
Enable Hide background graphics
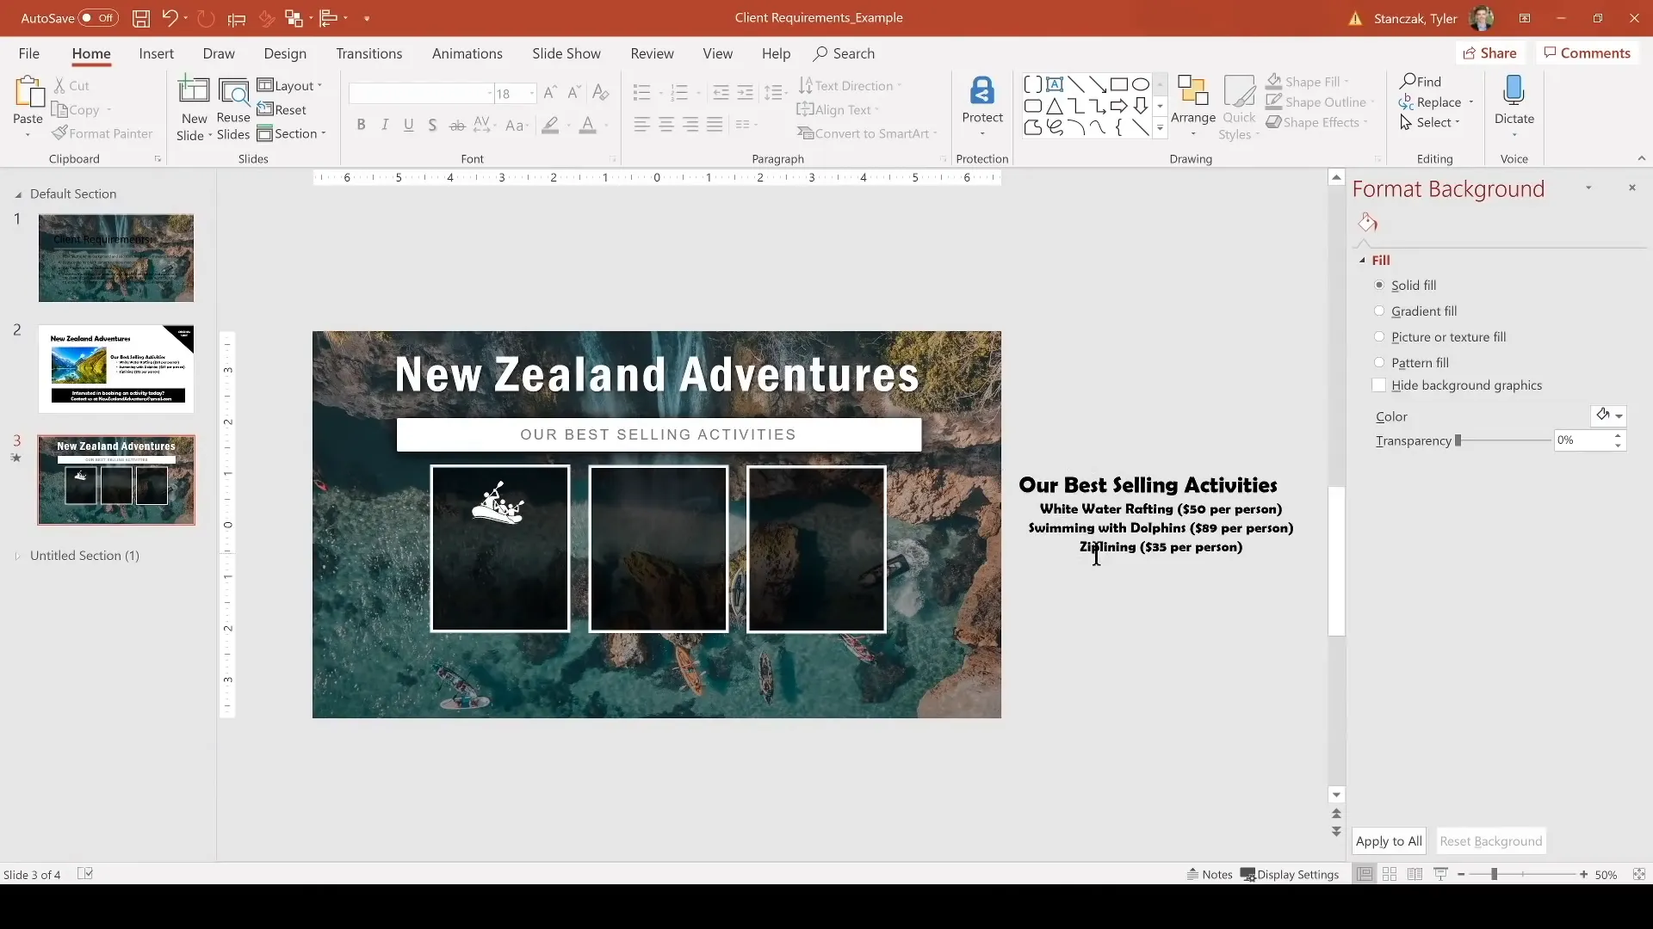click(x=1381, y=385)
